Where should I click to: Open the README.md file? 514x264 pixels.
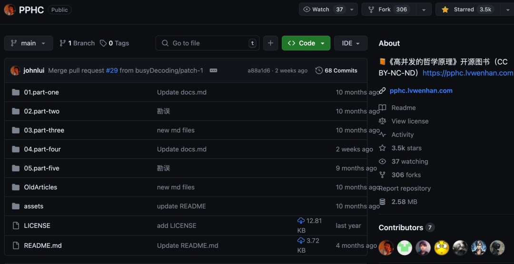point(43,245)
